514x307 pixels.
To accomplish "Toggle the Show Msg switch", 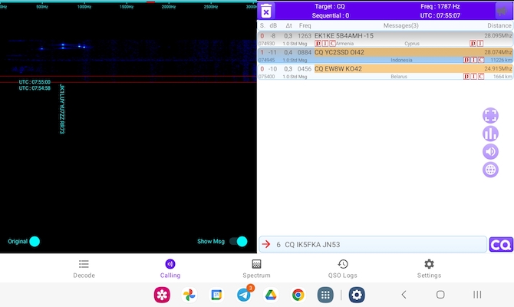I will 239,242.
